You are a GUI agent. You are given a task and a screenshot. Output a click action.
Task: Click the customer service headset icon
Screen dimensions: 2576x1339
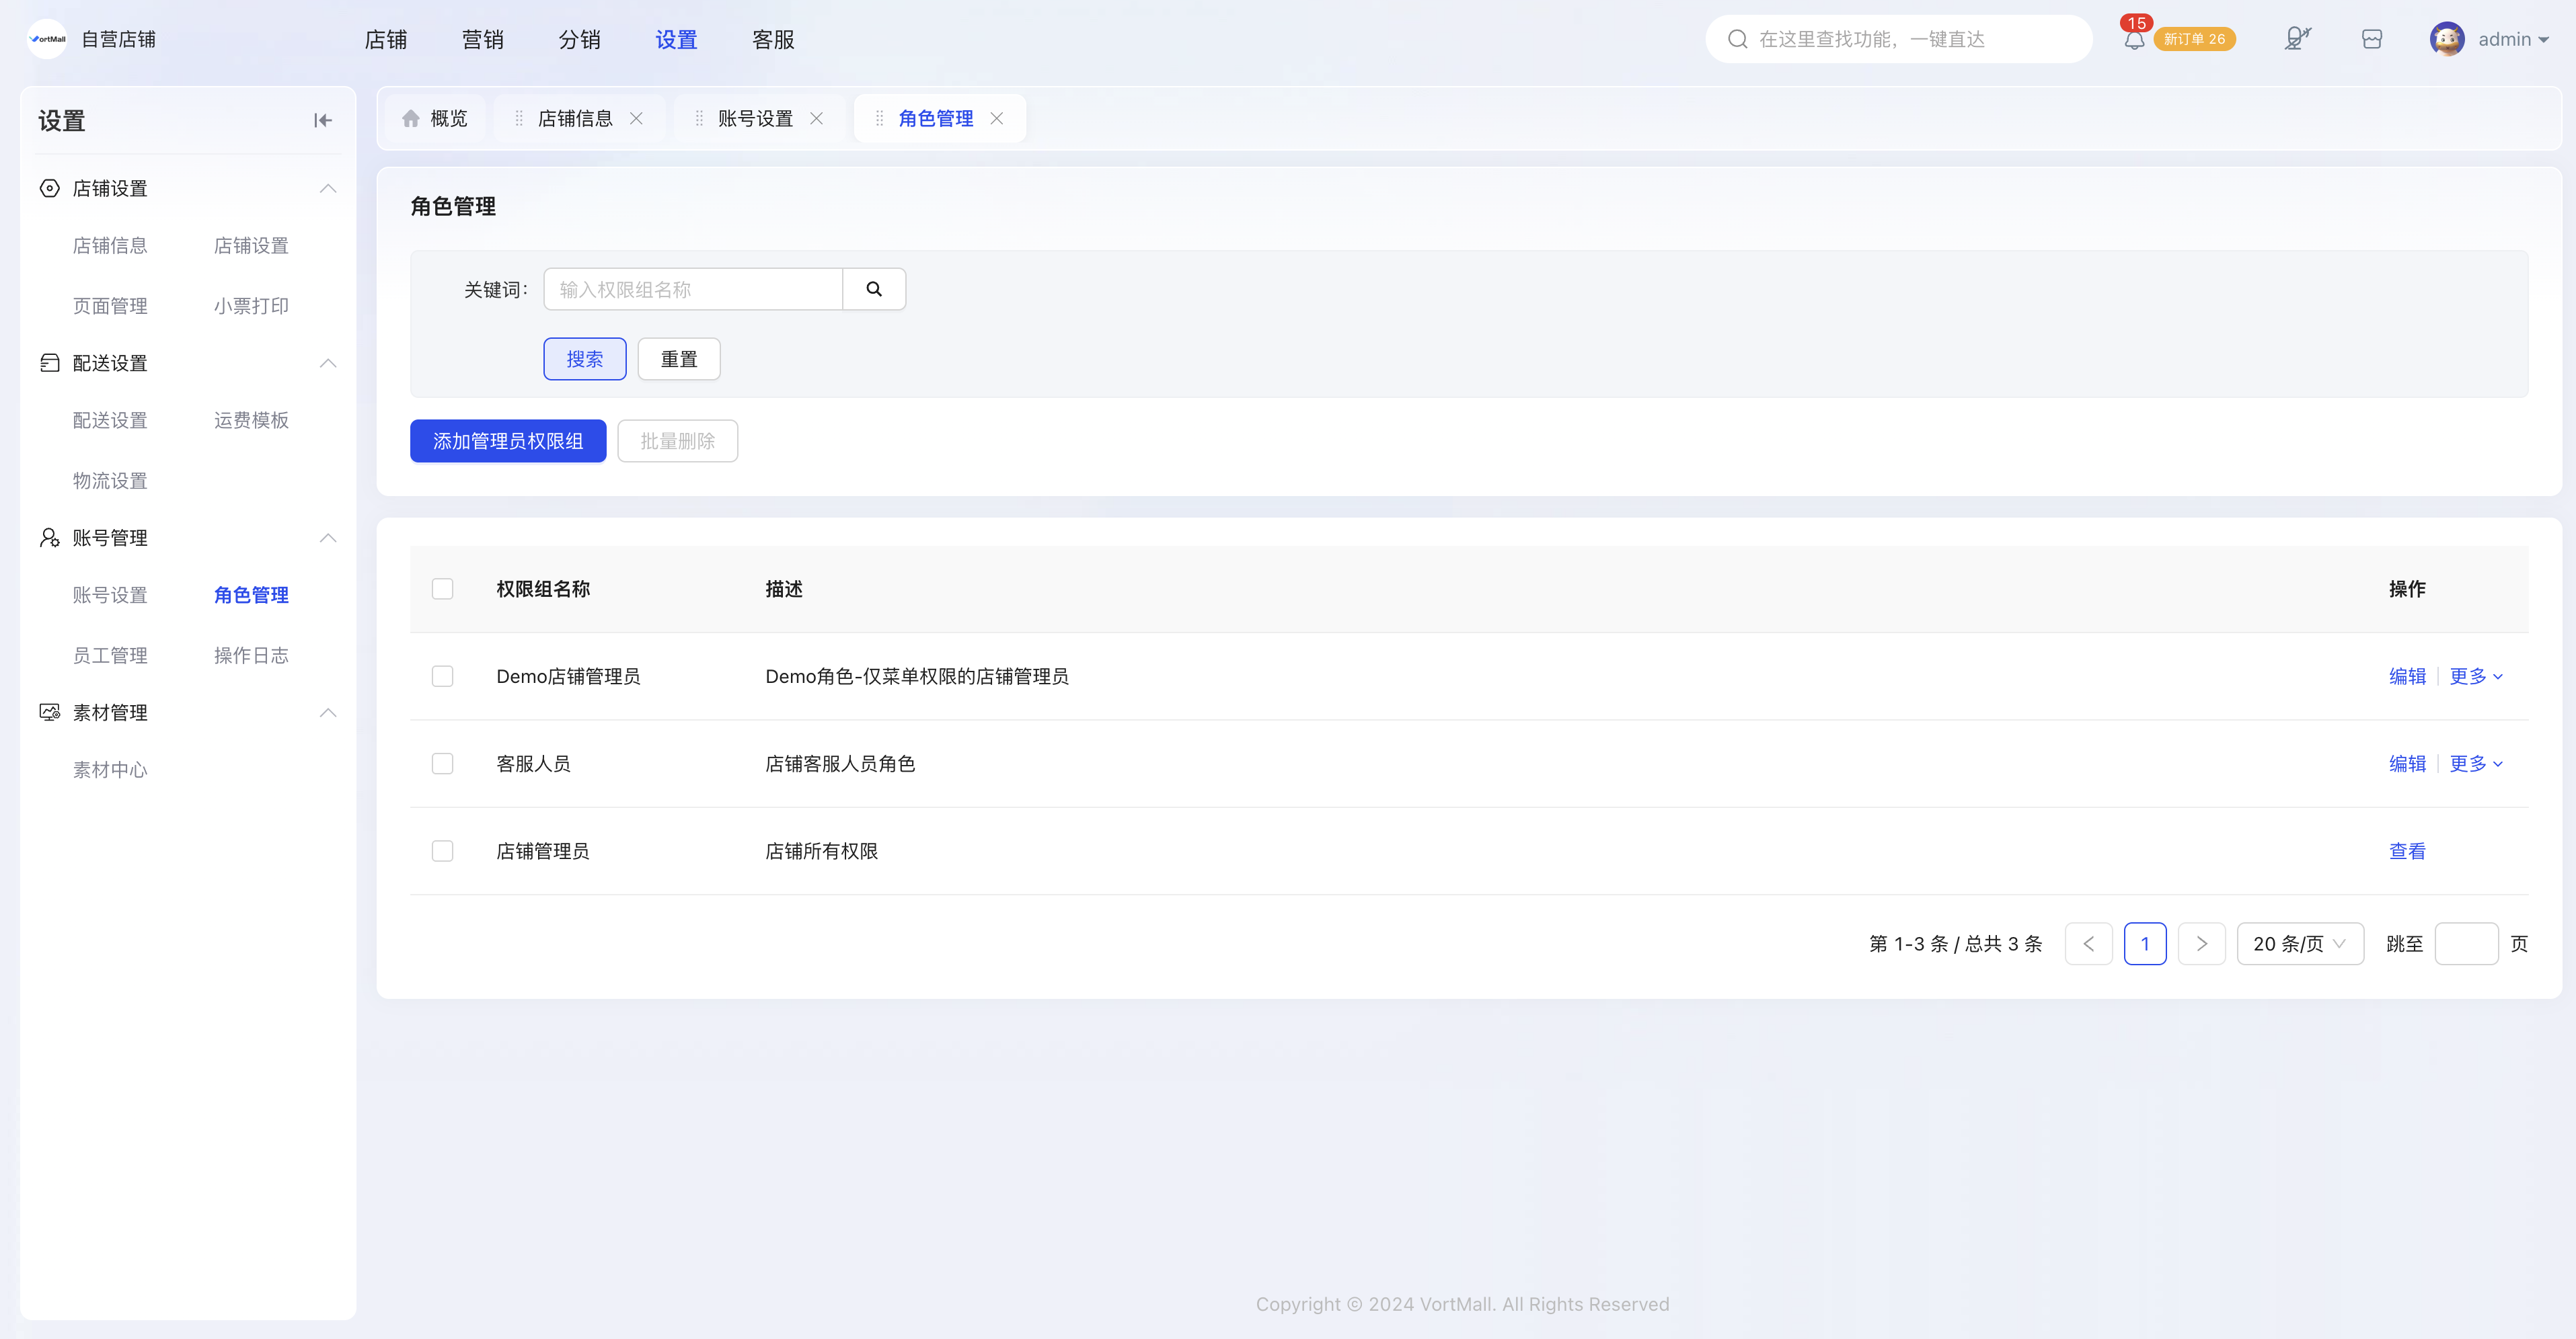click(2297, 39)
